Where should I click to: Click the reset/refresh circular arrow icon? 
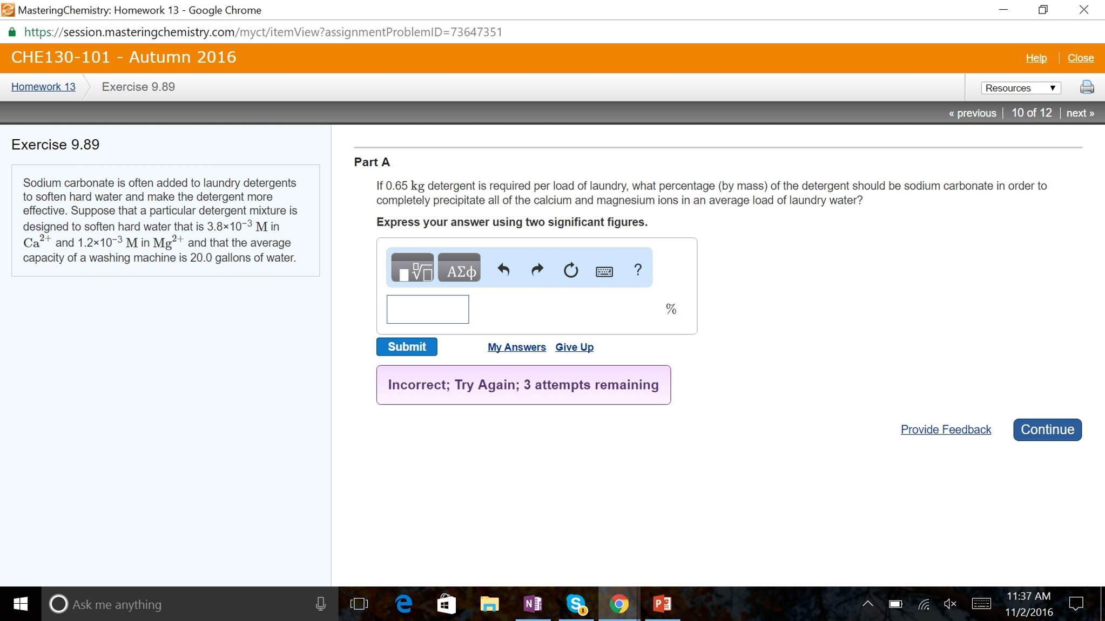[x=569, y=270]
